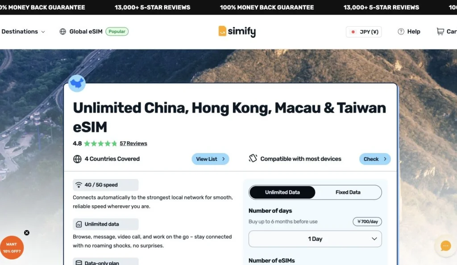
Task: Open the Global eSIM link
Action: (86, 32)
